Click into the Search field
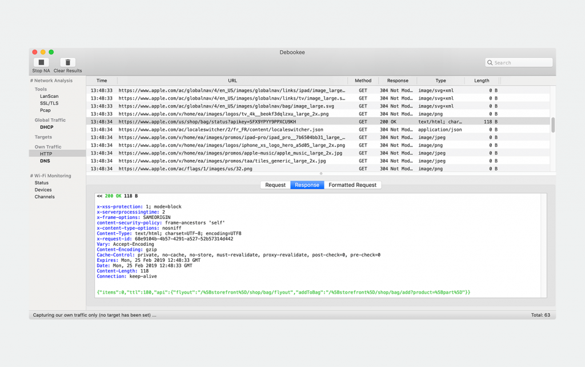 519,63
